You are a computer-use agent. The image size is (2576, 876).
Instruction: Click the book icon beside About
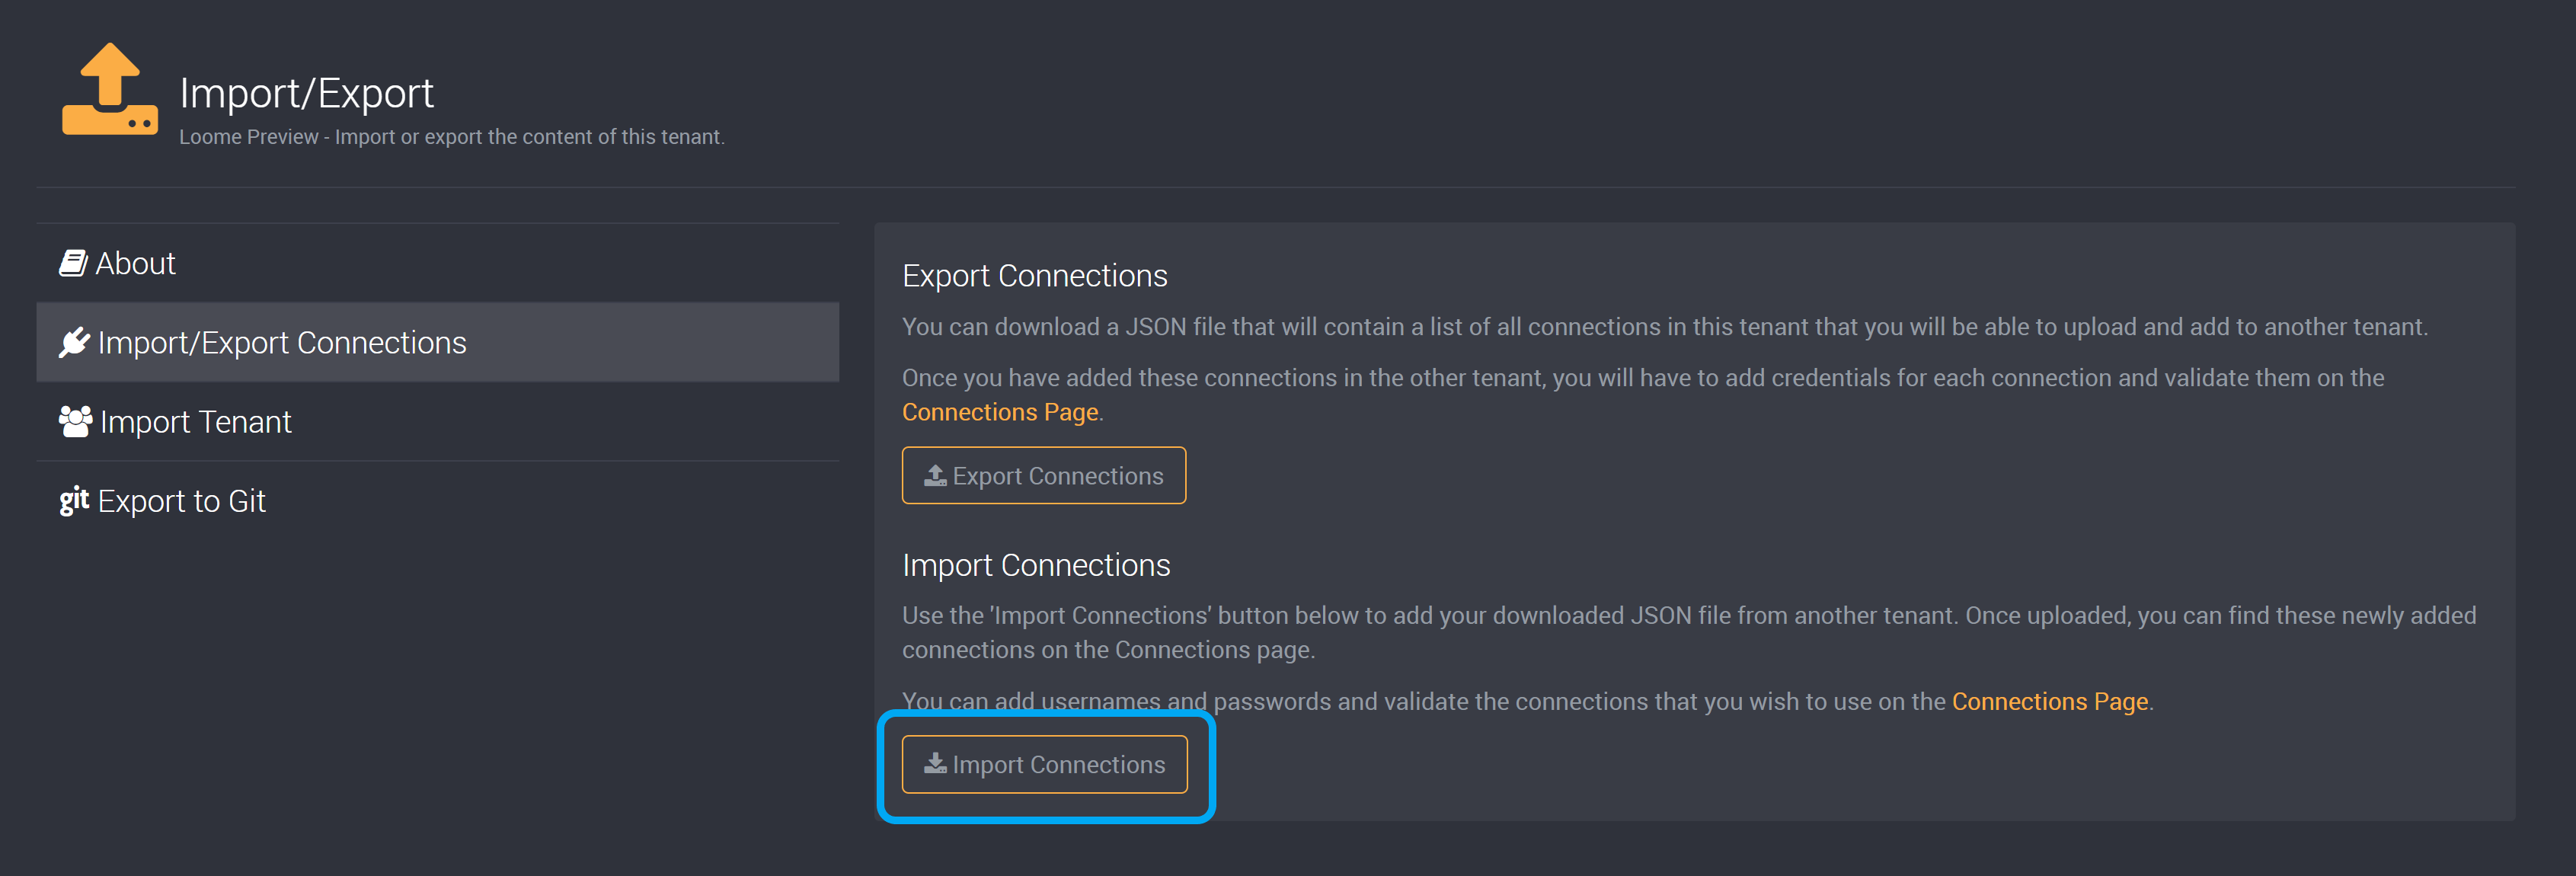point(73,263)
